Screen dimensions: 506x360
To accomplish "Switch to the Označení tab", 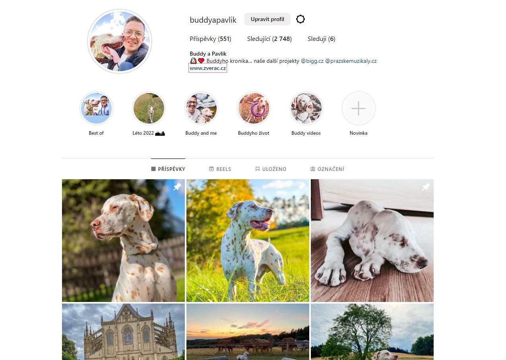I will 327,169.
